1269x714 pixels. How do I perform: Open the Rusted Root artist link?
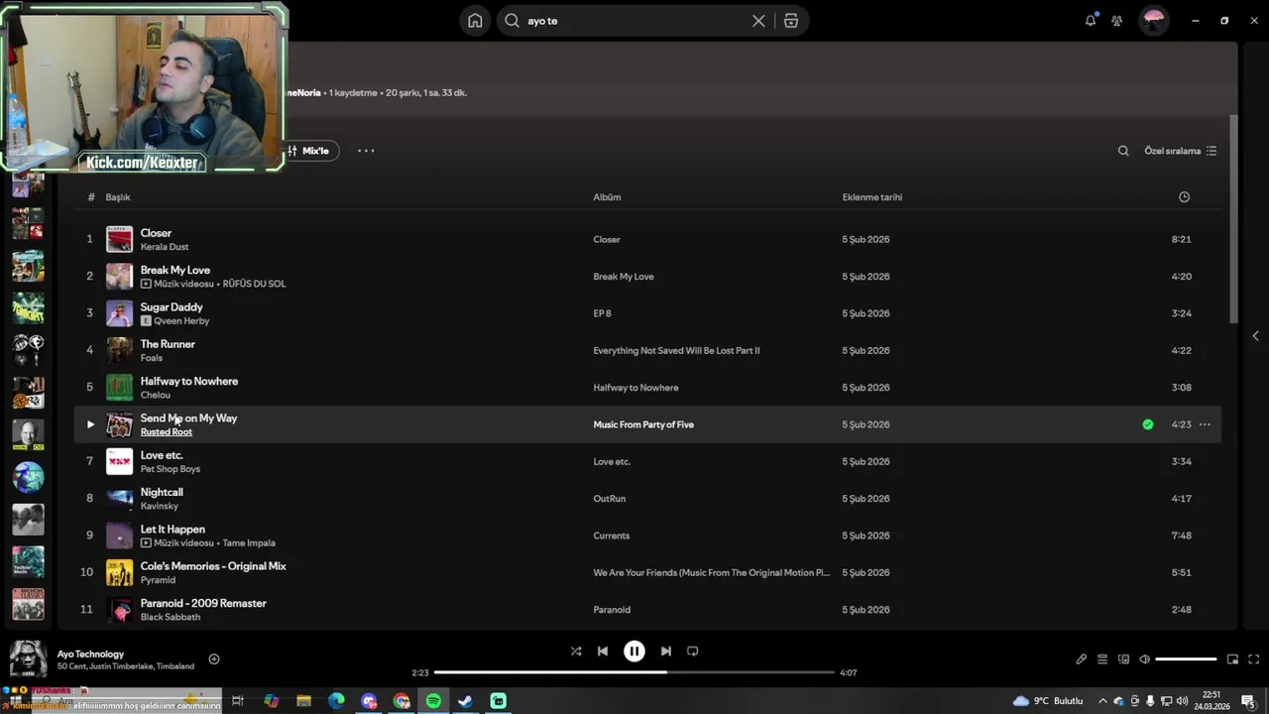[x=166, y=432]
